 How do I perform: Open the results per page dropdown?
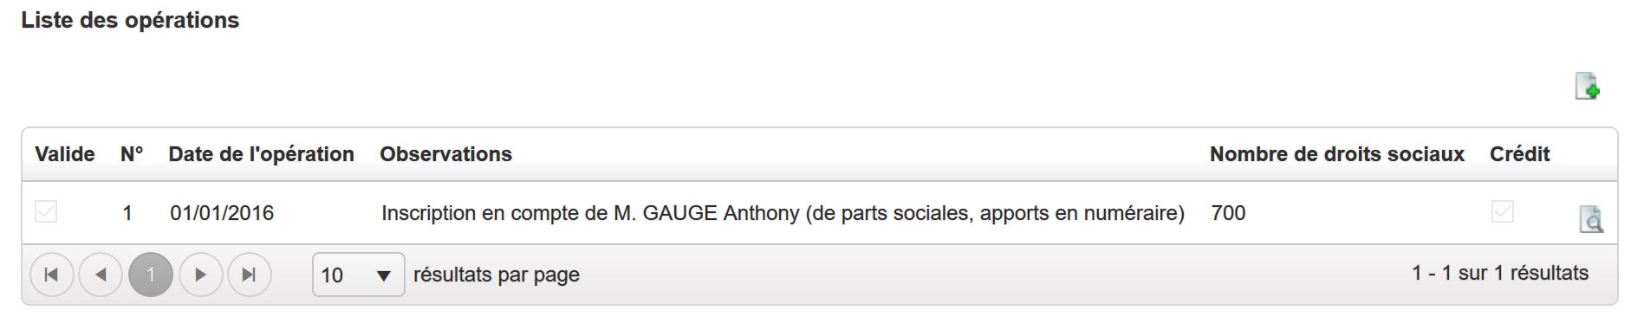358,275
